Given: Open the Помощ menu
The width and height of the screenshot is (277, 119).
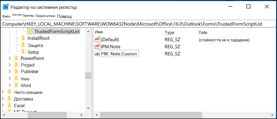Looking at the screenshot, I should 64,17.
